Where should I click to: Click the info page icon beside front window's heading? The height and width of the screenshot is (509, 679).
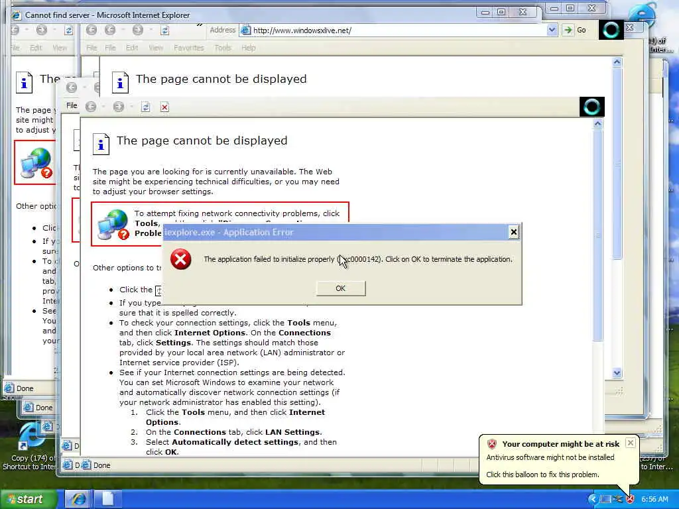tap(101, 144)
